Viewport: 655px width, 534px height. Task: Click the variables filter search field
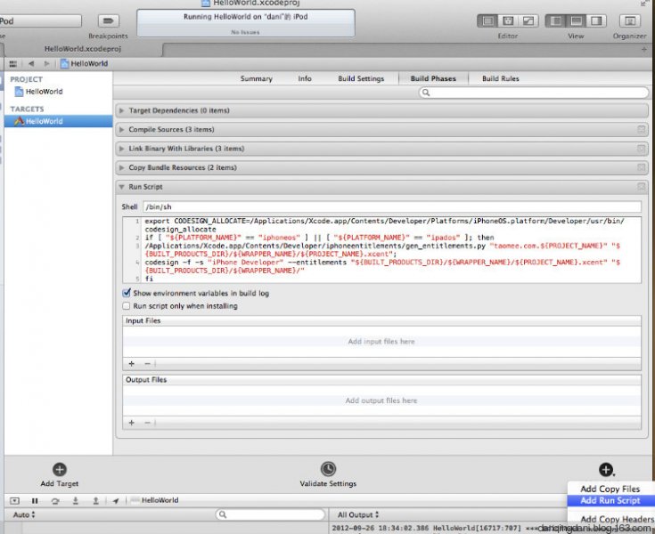[270, 514]
